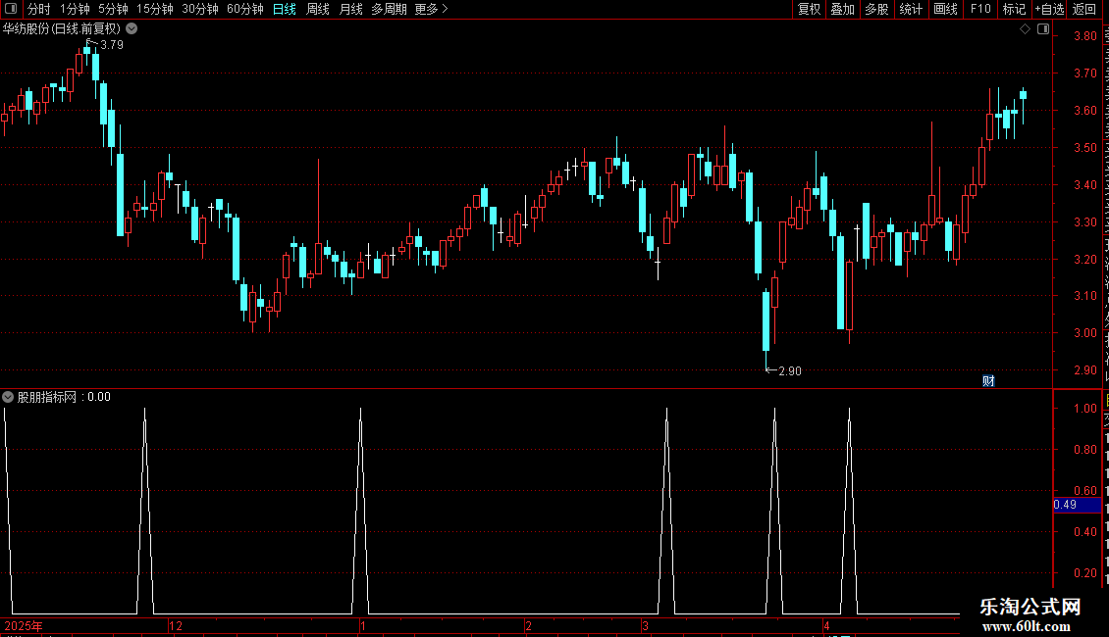Viewport: 1109px width, 637px height.
Task: Click the 2025年 date axis label
Action: coord(24,625)
